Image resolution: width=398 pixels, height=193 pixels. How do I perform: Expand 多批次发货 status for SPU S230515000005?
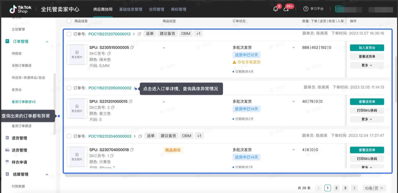point(293,47)
